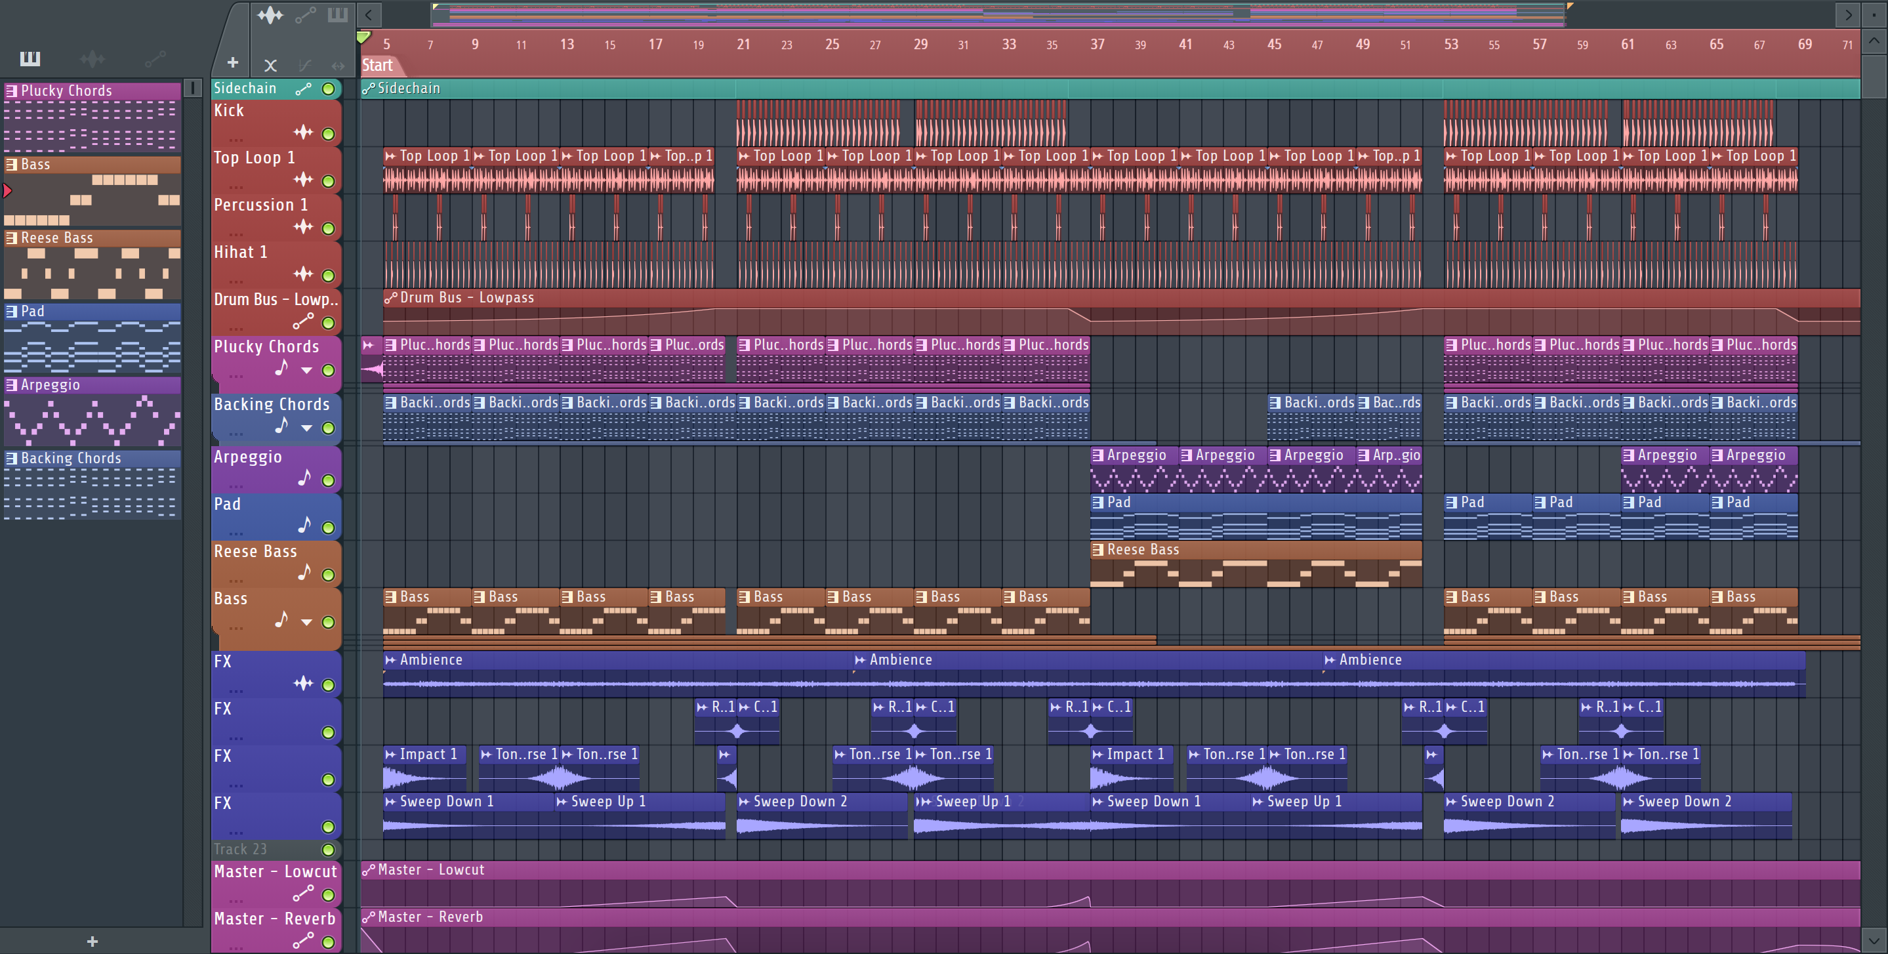Click the Master - Lowcut automation icon
This screenshot has height=954, width=1888.
[302, 893]
